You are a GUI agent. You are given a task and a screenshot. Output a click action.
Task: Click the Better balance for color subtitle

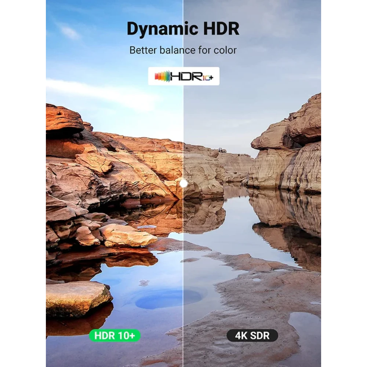183,50
